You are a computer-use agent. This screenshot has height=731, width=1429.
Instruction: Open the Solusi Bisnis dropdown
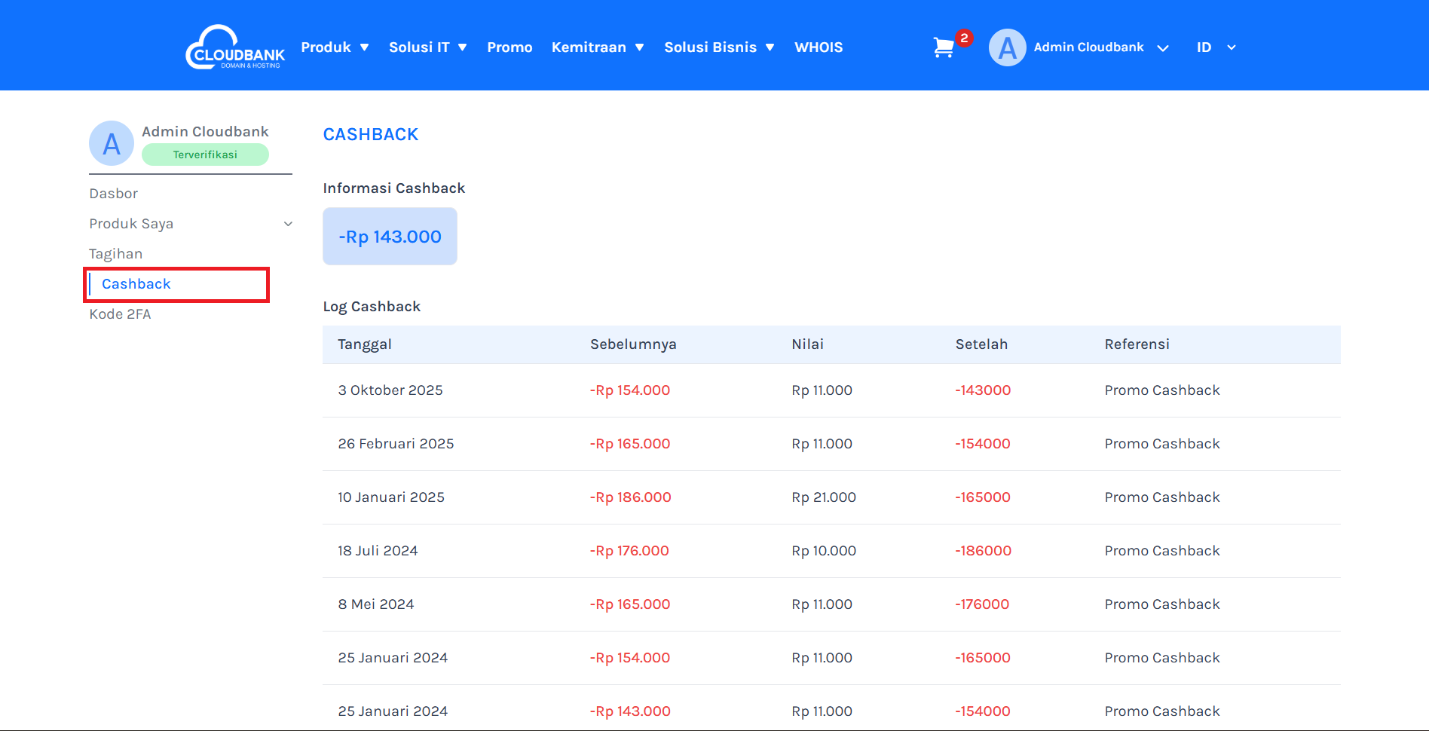point(719,47)
